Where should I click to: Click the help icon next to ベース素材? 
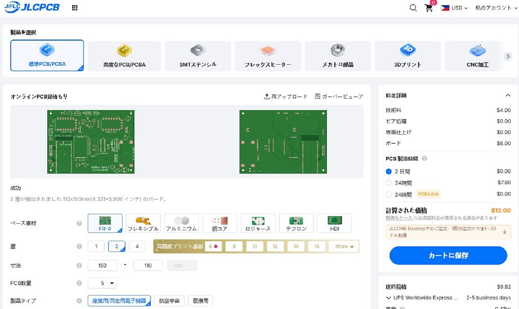tap(79, 223)
